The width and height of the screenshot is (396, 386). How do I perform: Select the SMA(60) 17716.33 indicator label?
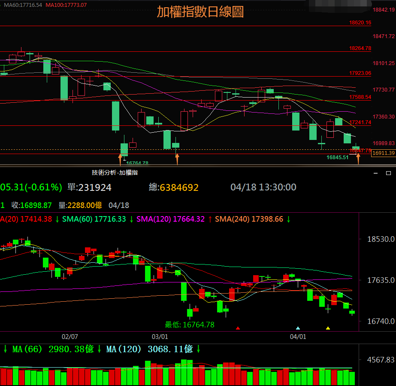coord(94,219)
